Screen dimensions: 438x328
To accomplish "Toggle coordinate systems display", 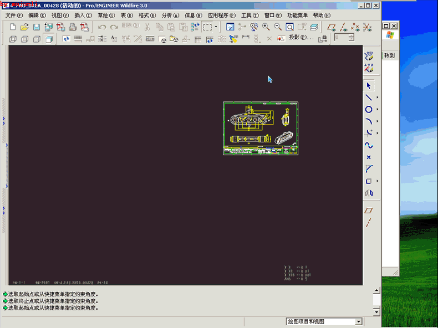I will 367,27.
